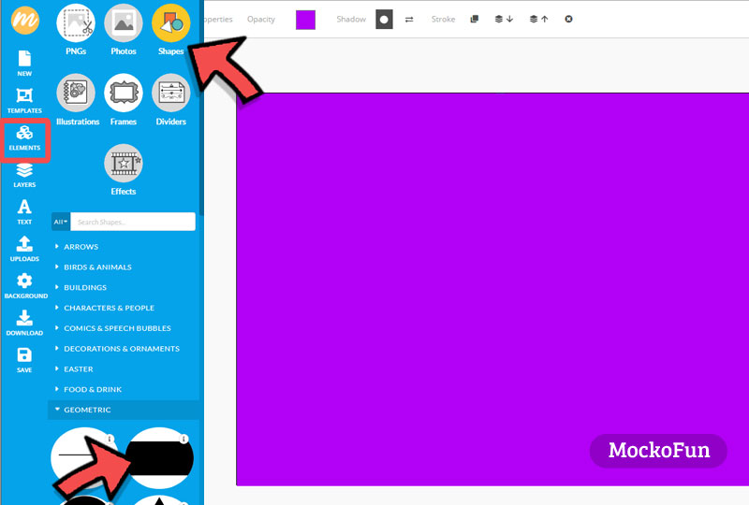This screenshot has height=505, width=749.
Task: Expand the Easter category
Action: (x=79, y=369)
